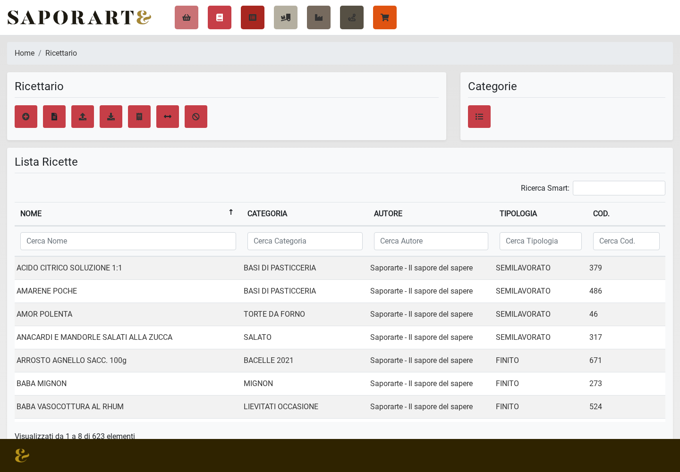Click the document icon in Ricettario toolbar
Screen dimensions: 680x472
[54, 117]
